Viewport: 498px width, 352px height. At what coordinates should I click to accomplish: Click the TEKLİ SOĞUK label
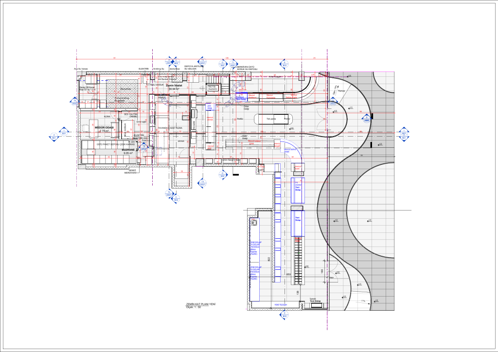tap(157, 85)
